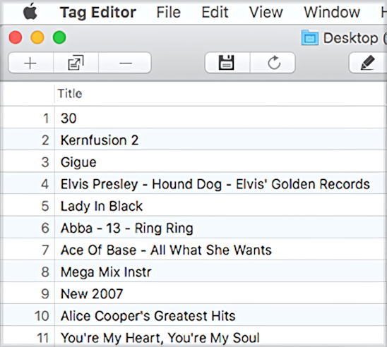Select the Elvis Presley Hound Dog row

(194, 184)
